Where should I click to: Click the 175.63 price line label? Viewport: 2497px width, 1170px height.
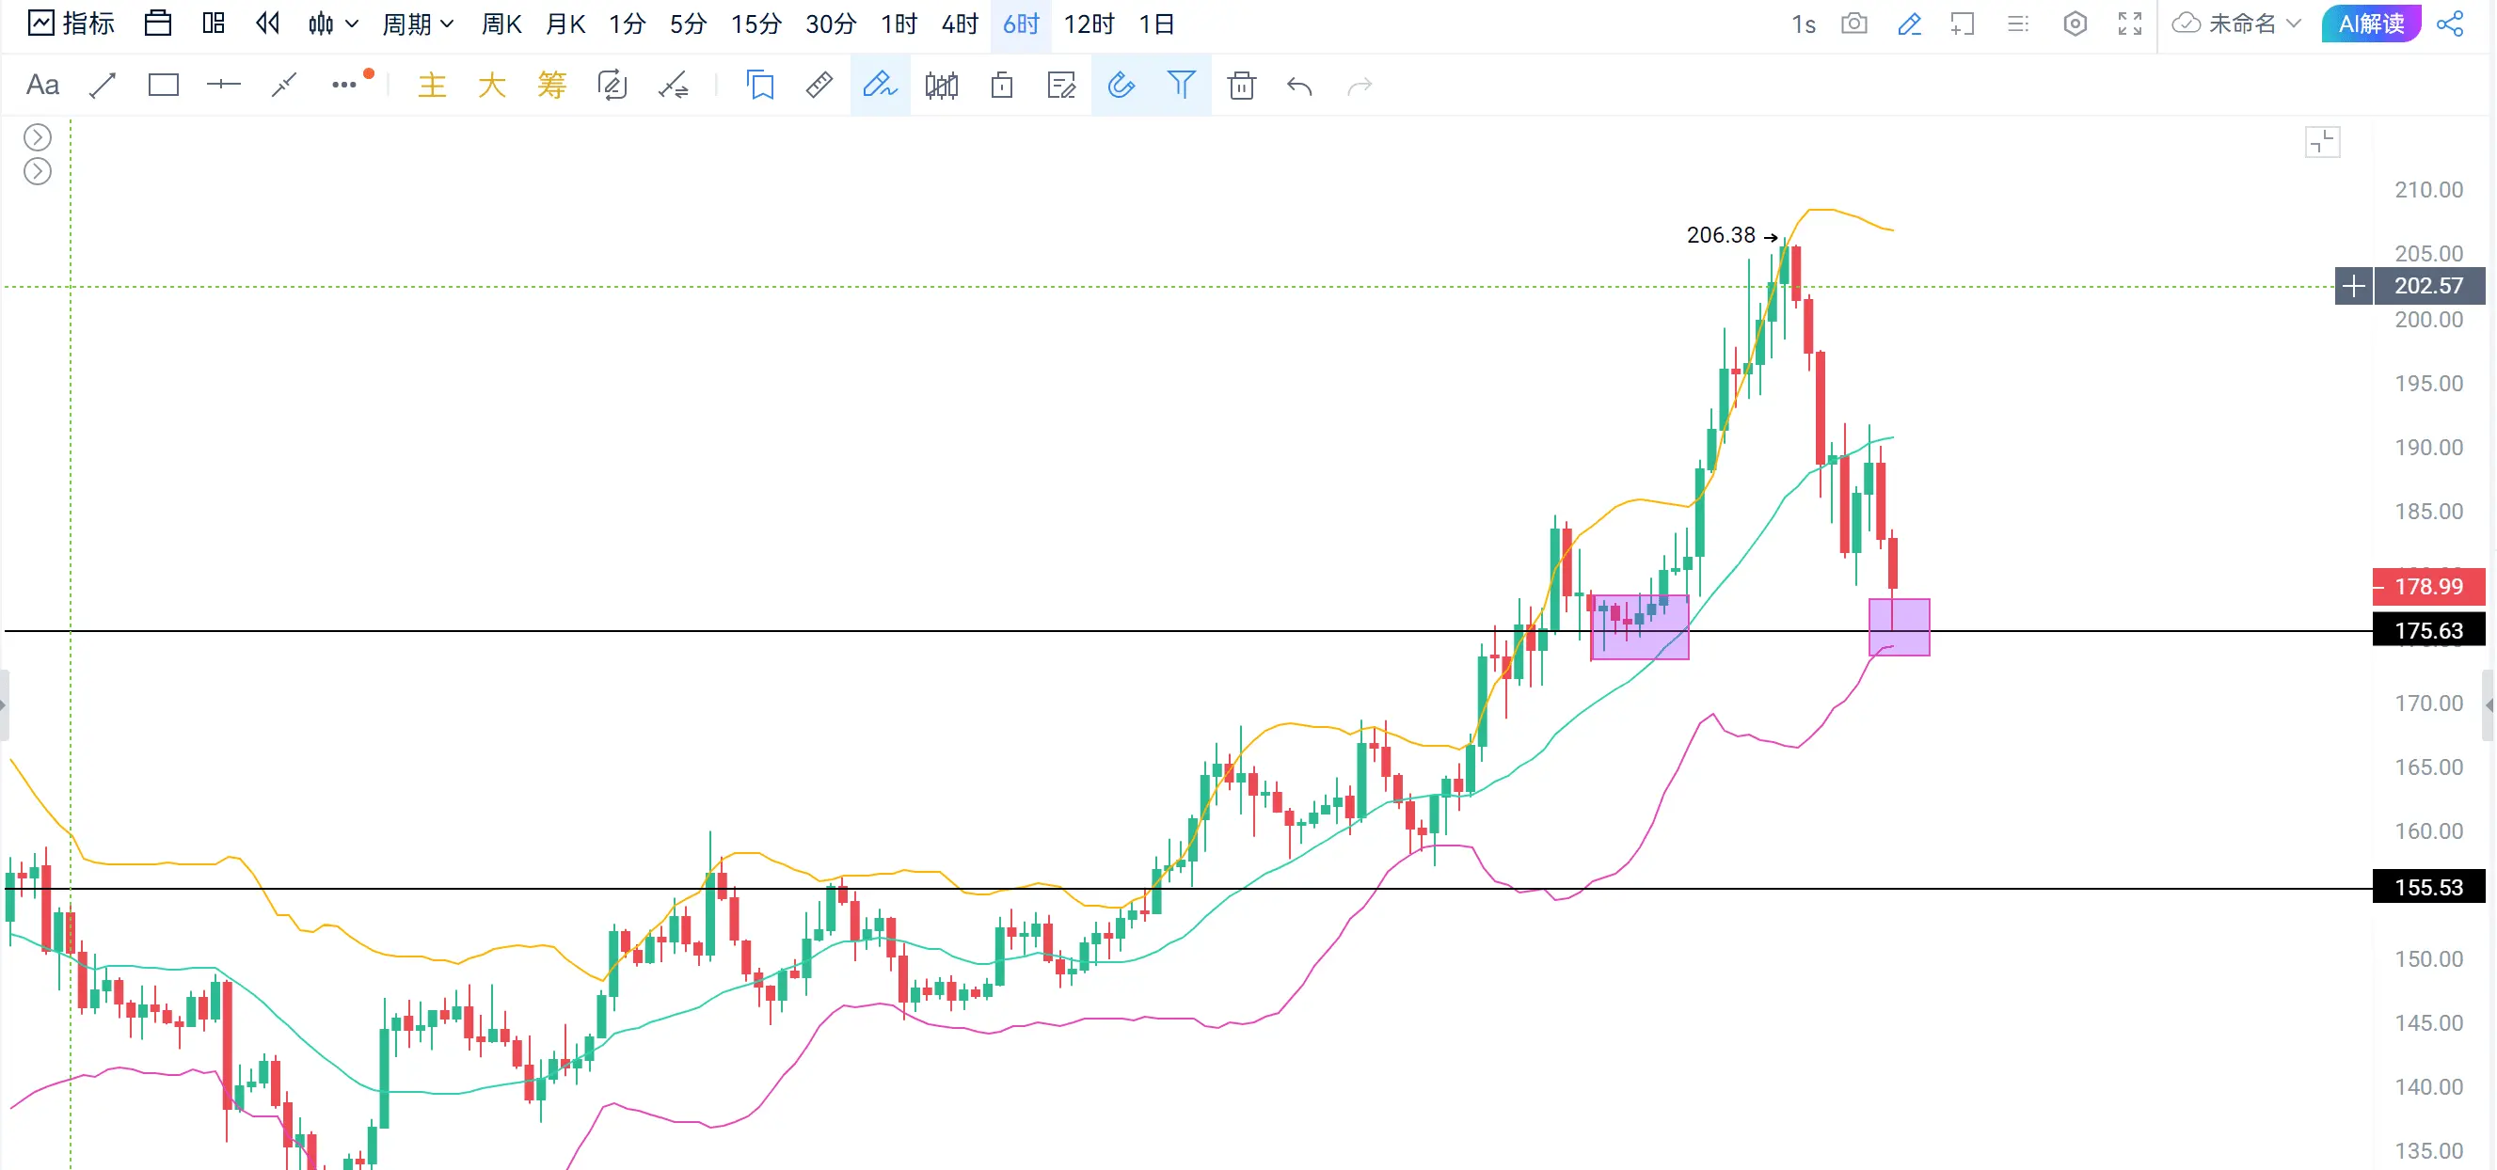point(2428,630)
